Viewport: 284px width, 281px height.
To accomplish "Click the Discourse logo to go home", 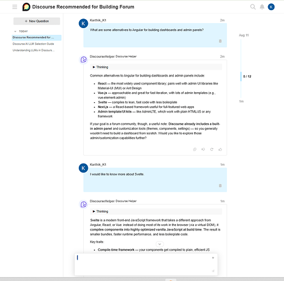I will [26, 7].
